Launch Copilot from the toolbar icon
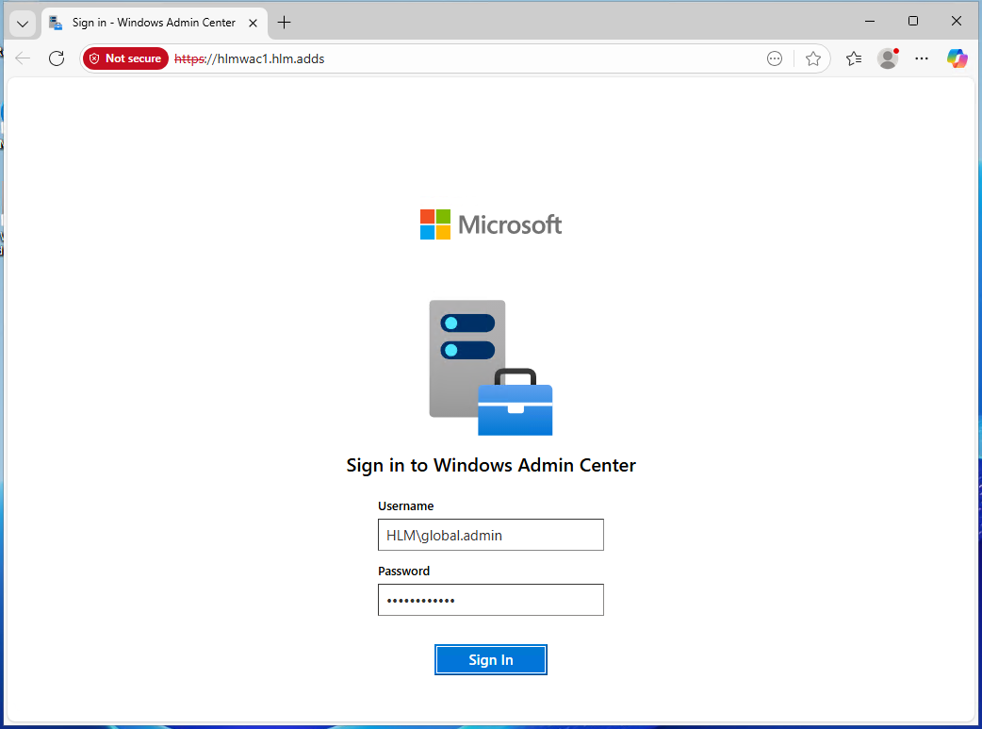The width and height of the screenshot is (982, 729). 957,58
